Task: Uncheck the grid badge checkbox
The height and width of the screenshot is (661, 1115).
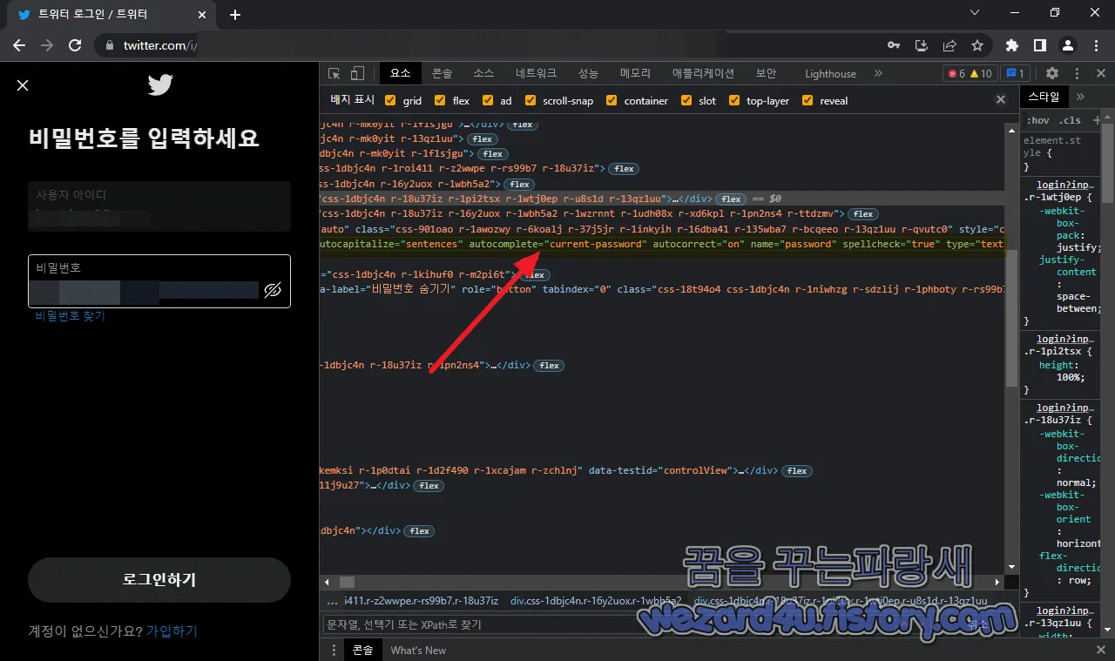Action: 390,100
